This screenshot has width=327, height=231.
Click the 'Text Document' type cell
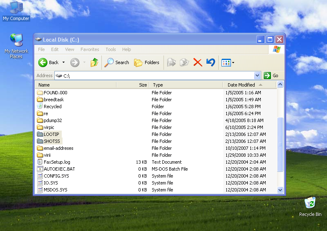(x=167, y=162)
